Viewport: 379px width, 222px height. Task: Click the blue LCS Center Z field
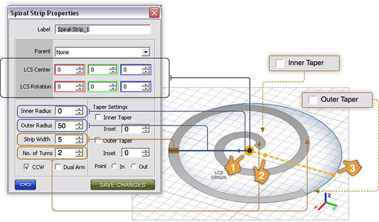(x=136, y=70)
